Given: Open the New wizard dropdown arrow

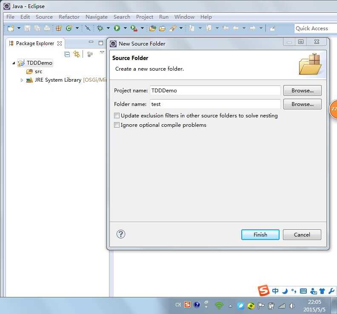Looking at the screenshot, I should tap(19, 28).
